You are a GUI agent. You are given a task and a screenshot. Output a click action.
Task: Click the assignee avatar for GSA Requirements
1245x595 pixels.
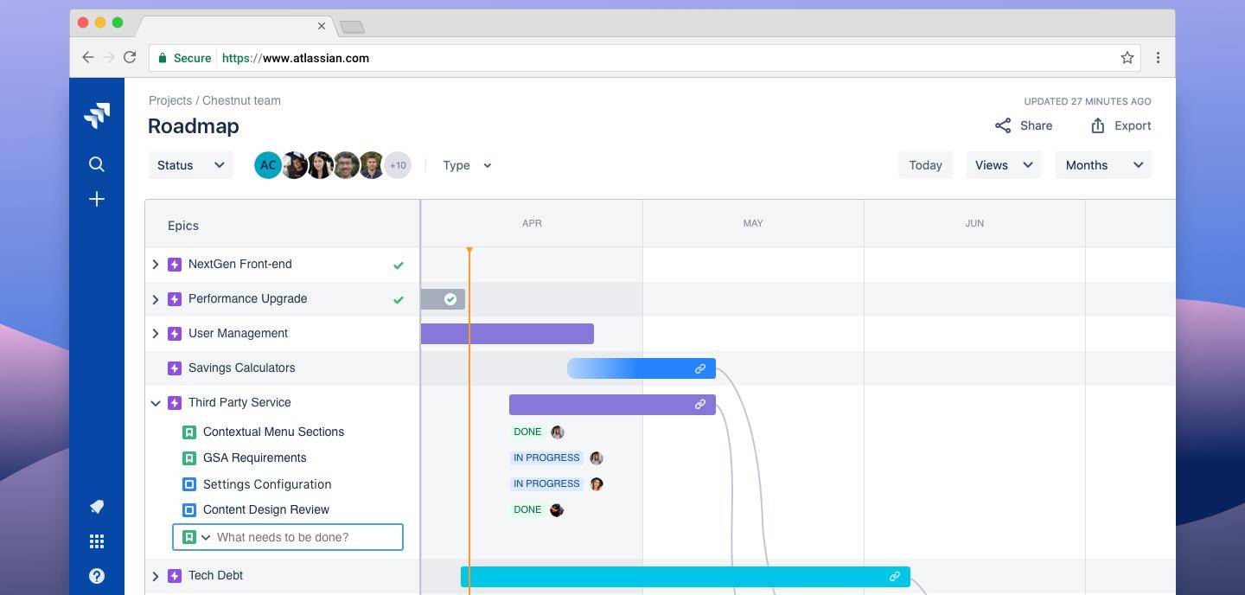click(x=597, y=457)
